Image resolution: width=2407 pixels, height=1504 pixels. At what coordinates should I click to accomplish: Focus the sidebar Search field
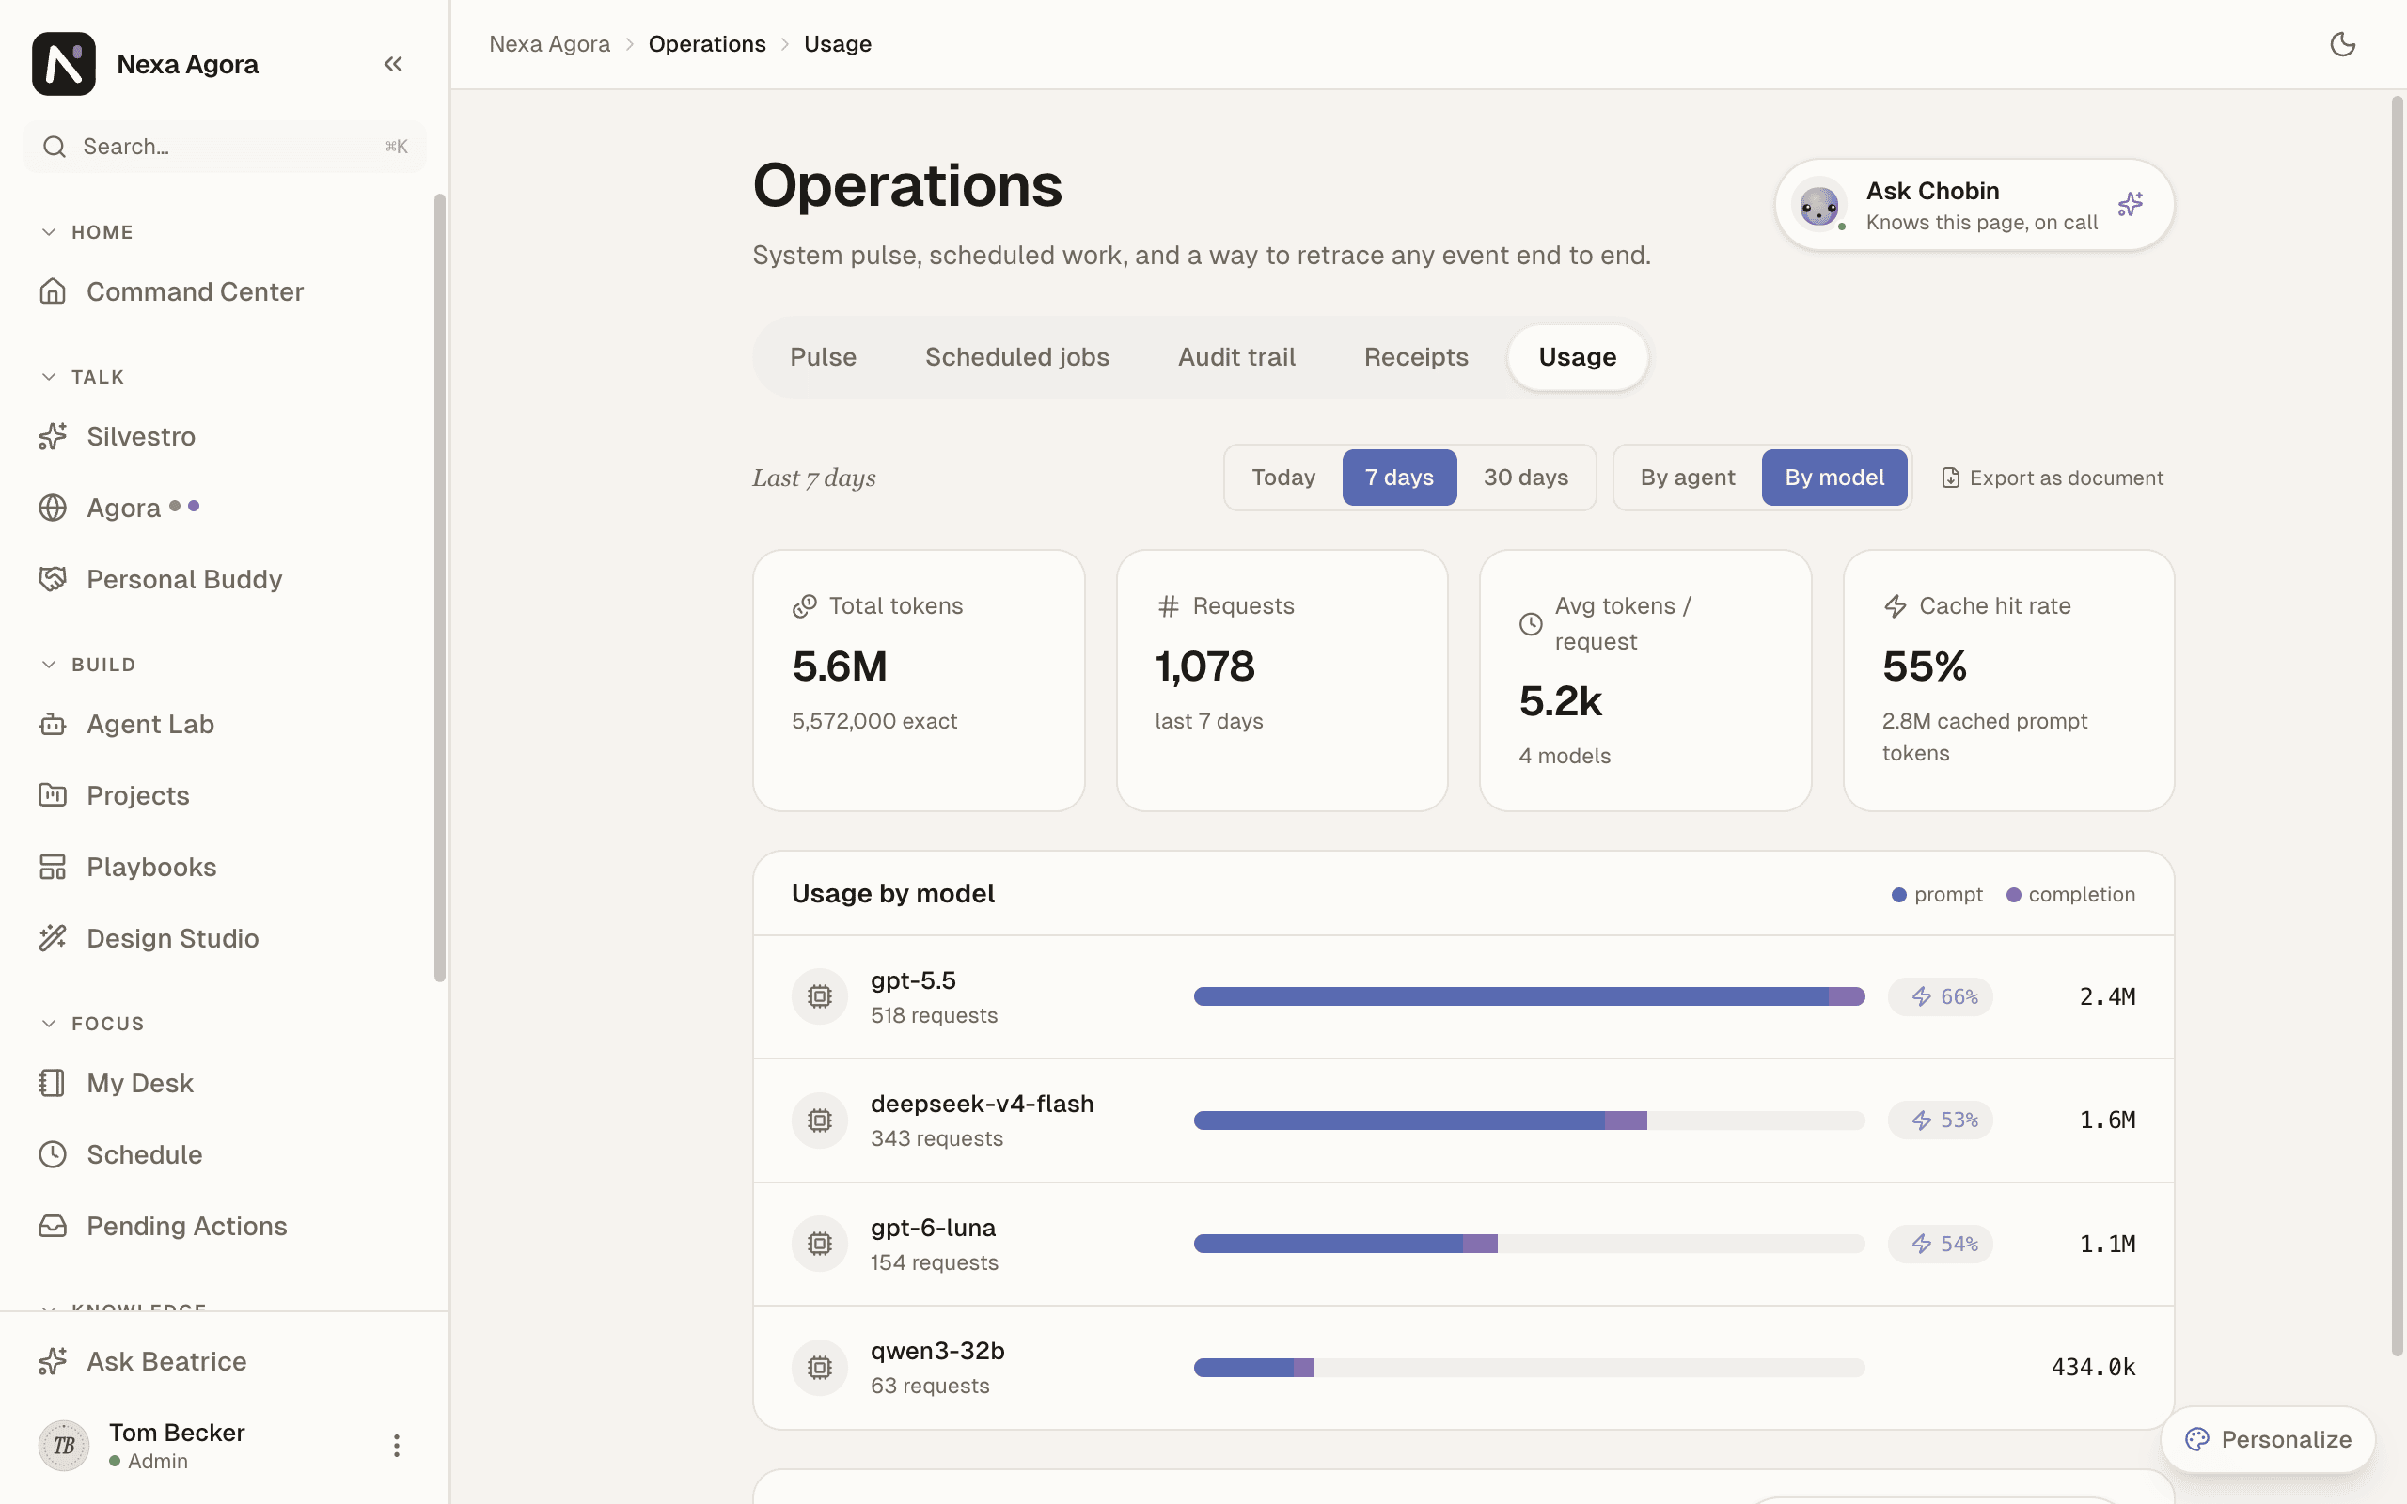(x=224, y=147)
